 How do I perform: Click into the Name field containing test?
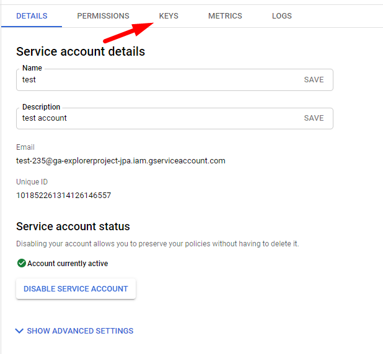pyautogui.click(x=155, y=80)
